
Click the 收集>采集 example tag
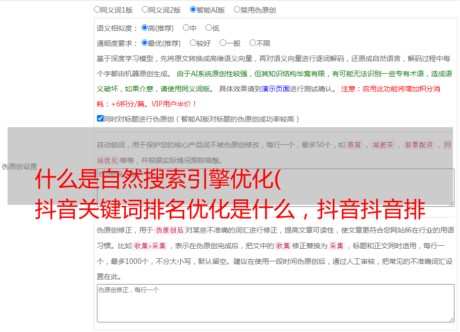(x=150, y=246)
